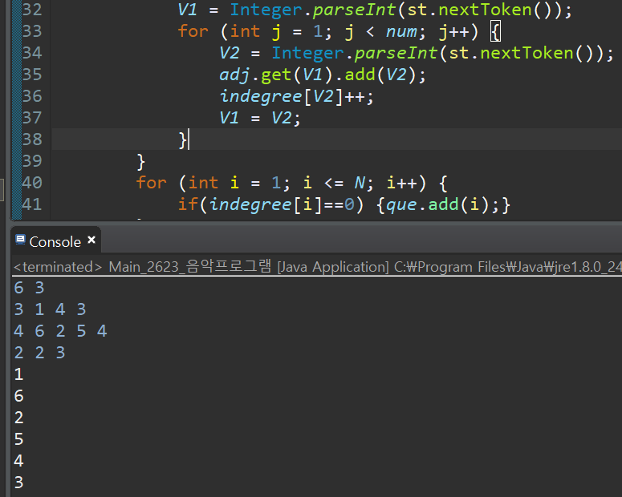Click the closing brace on line 38

tap(183, 140)
